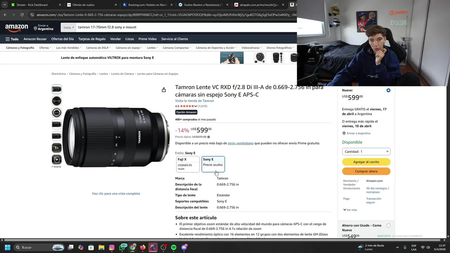
Task: Open the Cantidad quantity dropdown
Action: click(366, 151)
